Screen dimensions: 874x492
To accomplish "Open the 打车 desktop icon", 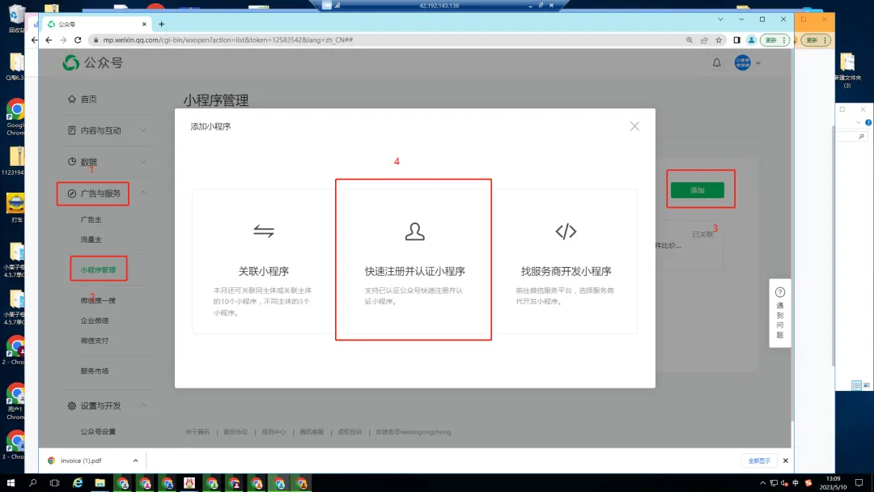I will point(15,209).
